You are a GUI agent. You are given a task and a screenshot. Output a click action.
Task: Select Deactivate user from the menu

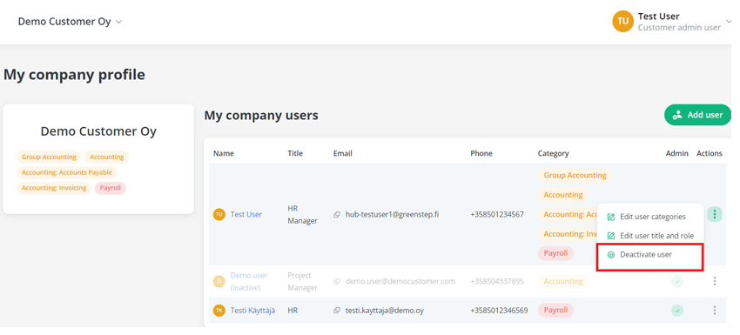click(649, 255)
